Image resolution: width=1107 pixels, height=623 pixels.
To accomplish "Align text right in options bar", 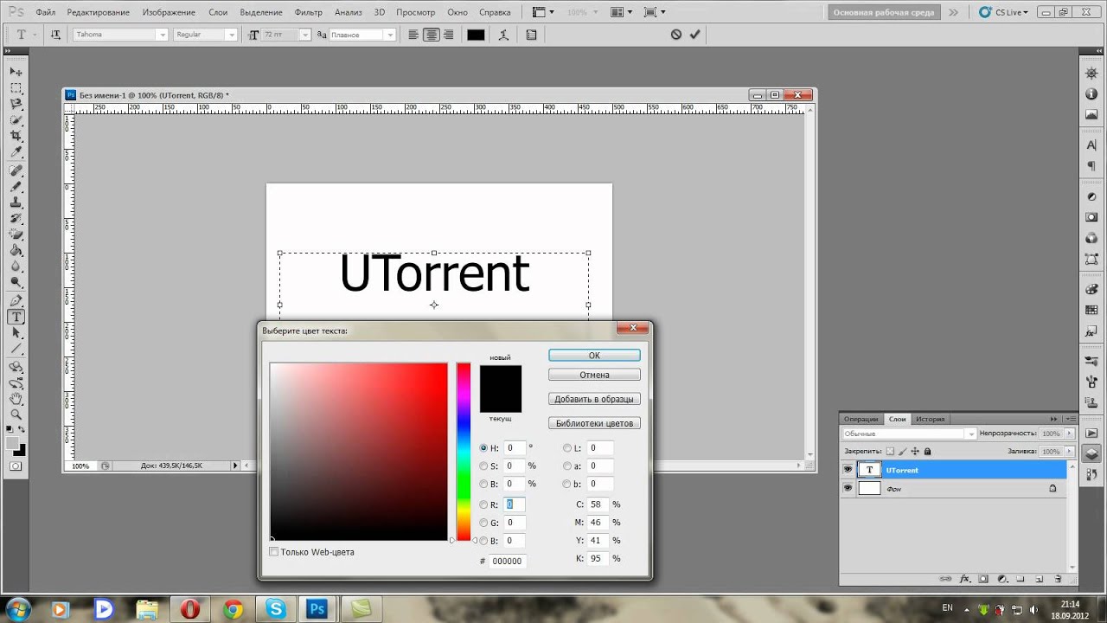I will click(x=448, y=35).
